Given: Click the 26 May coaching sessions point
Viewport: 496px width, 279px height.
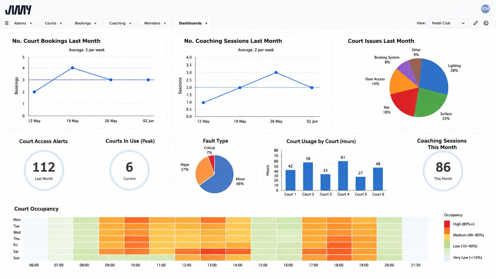Looking at the screenshot, I should 276,72.
